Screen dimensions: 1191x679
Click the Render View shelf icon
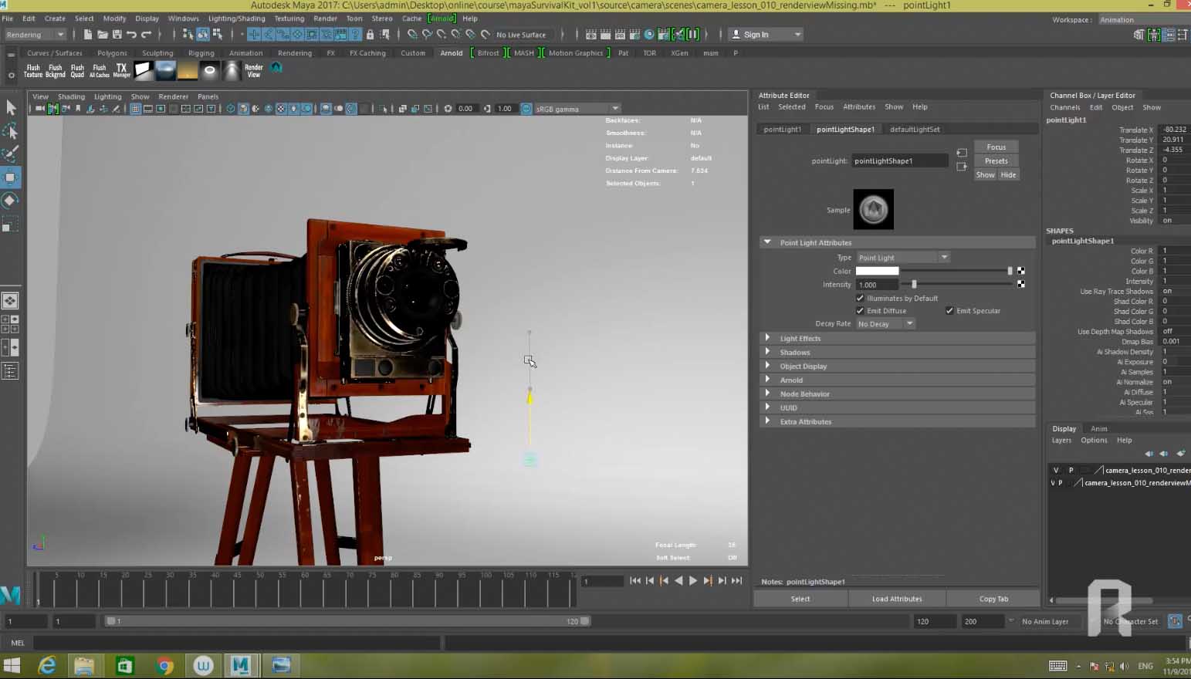tap(253, 70)
